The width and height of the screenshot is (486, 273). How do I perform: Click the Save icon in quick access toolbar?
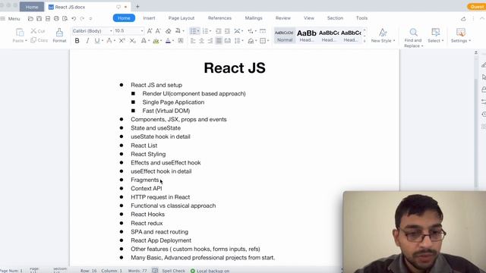click(x=39, y=18)
